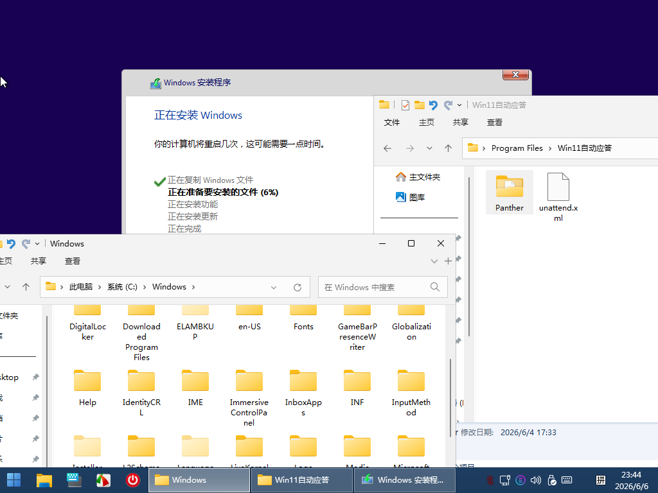Open quick access toolbar dropdown in Windows window

(x=37, y=243)
